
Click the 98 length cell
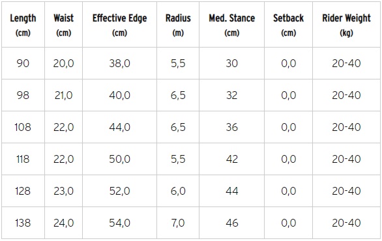pyautogui.click(x=23, y=95)
